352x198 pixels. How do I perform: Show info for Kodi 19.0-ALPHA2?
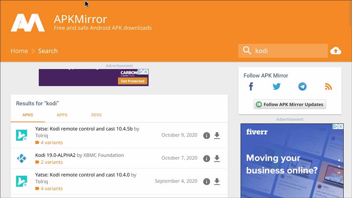(x=207, y=158)
